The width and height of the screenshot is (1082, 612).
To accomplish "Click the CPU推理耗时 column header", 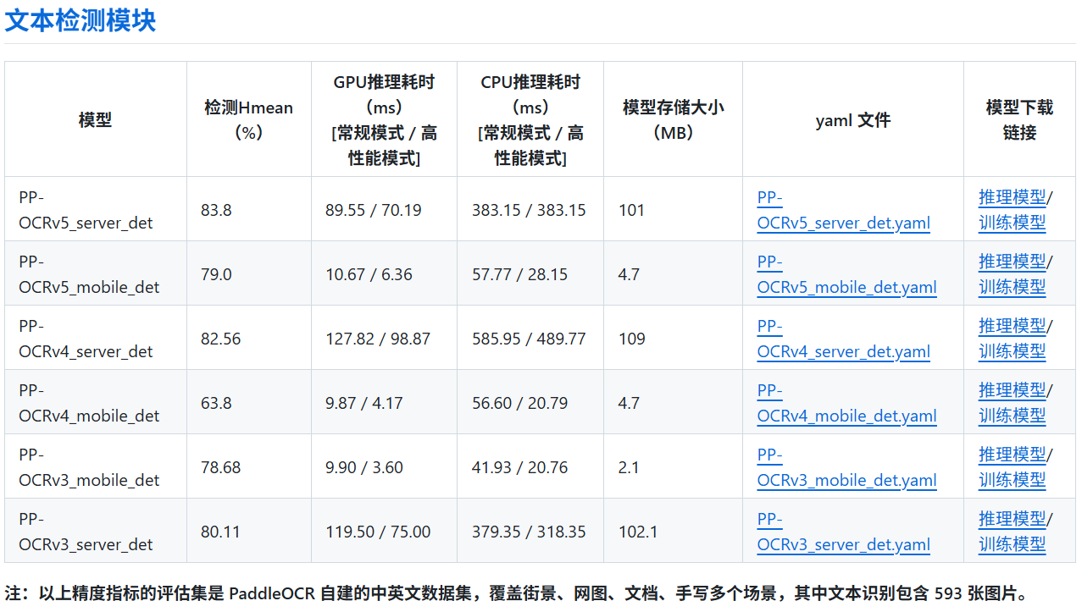I will 530,120.
